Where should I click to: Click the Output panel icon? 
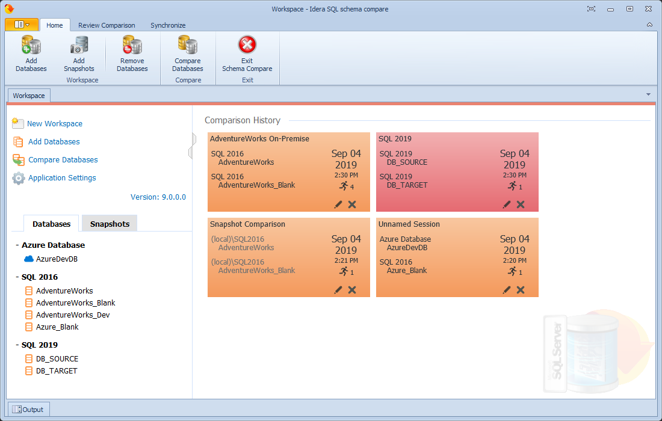[x=17, y=409]
